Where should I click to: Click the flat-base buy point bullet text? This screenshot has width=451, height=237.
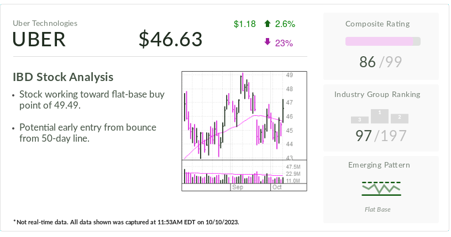[92, 100]
